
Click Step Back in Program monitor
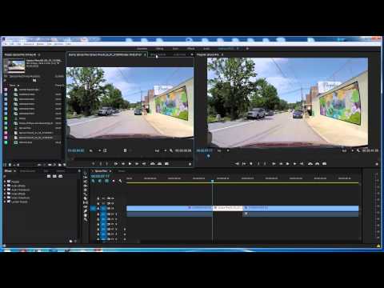[x=281, y=163]
